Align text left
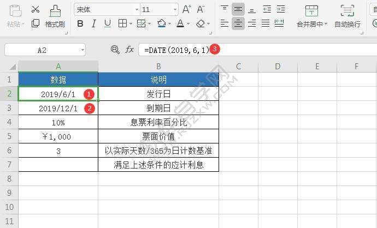Screen dimensions: 377x228 pyautogui.click(x=225, y=23)
